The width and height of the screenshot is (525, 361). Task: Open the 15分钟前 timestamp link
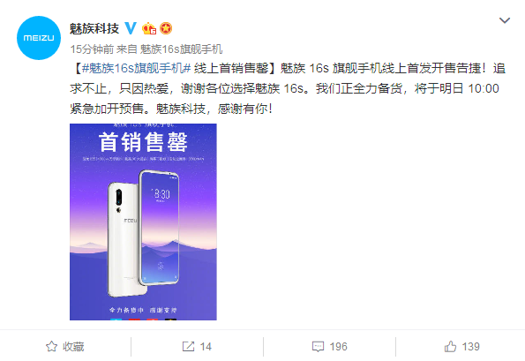pos(92,49)
